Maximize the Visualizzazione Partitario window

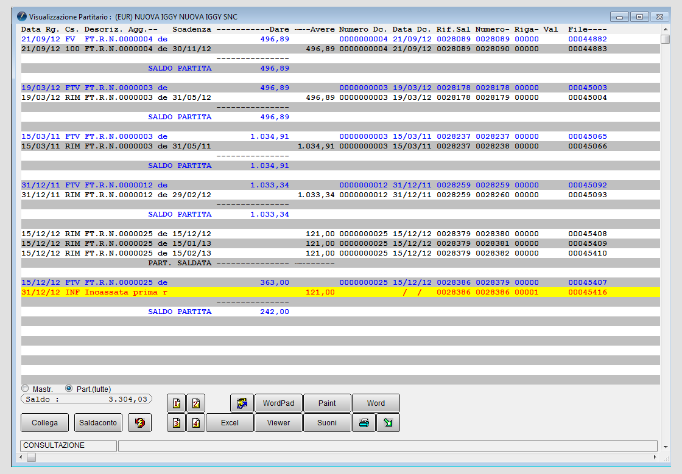(x=639, y=17)
